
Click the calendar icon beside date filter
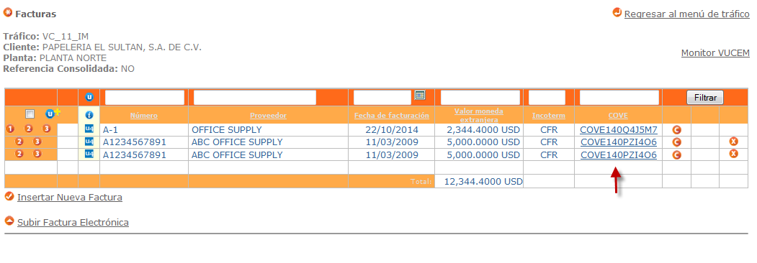419,95
